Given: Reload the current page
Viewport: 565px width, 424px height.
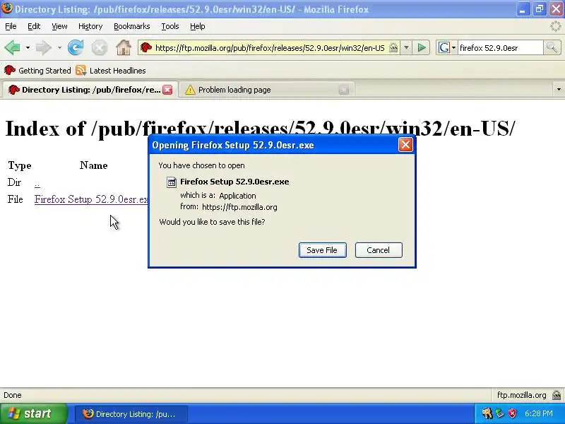Looking at the screenshot, I should click(x=76, y=47).
